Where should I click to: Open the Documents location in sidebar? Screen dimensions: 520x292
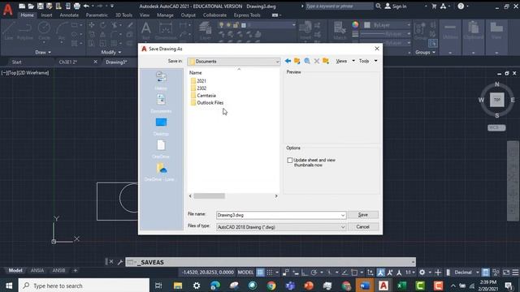[x=161, y=104]
